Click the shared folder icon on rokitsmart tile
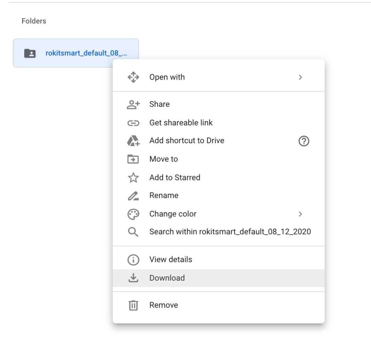The height and width of the screenshot is (354, 371). point(30,54)
